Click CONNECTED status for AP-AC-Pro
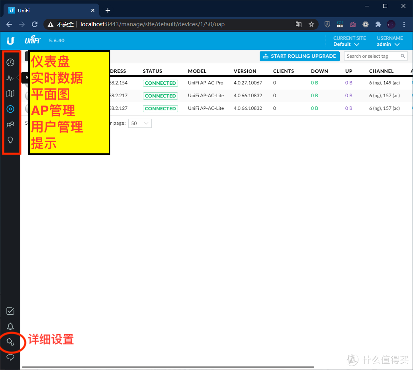413x370 pixels. 161,83
